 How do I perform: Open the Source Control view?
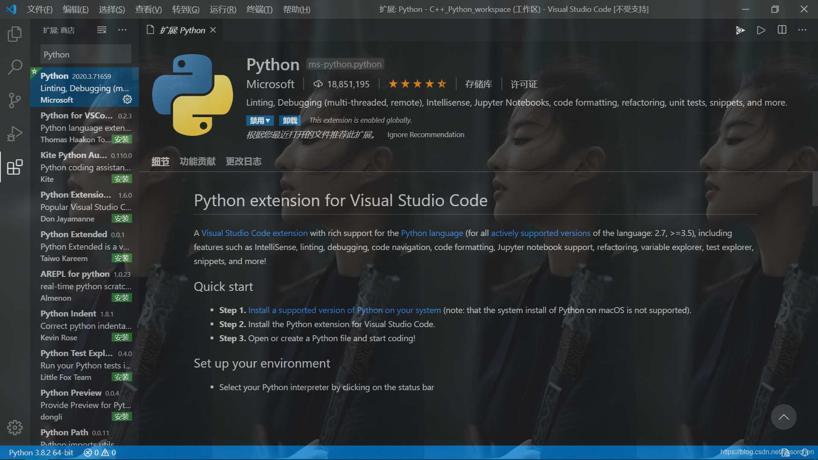15,101
